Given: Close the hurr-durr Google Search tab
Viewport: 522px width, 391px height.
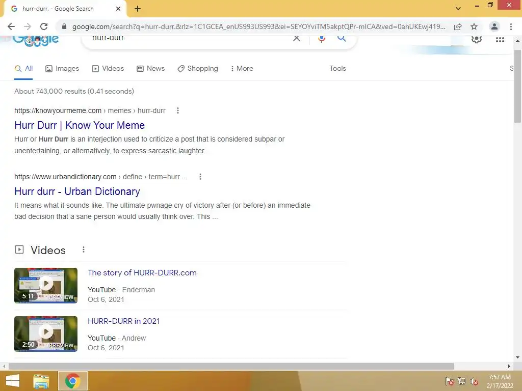Looking at the screenshot, I should click(x=118, y=9).
